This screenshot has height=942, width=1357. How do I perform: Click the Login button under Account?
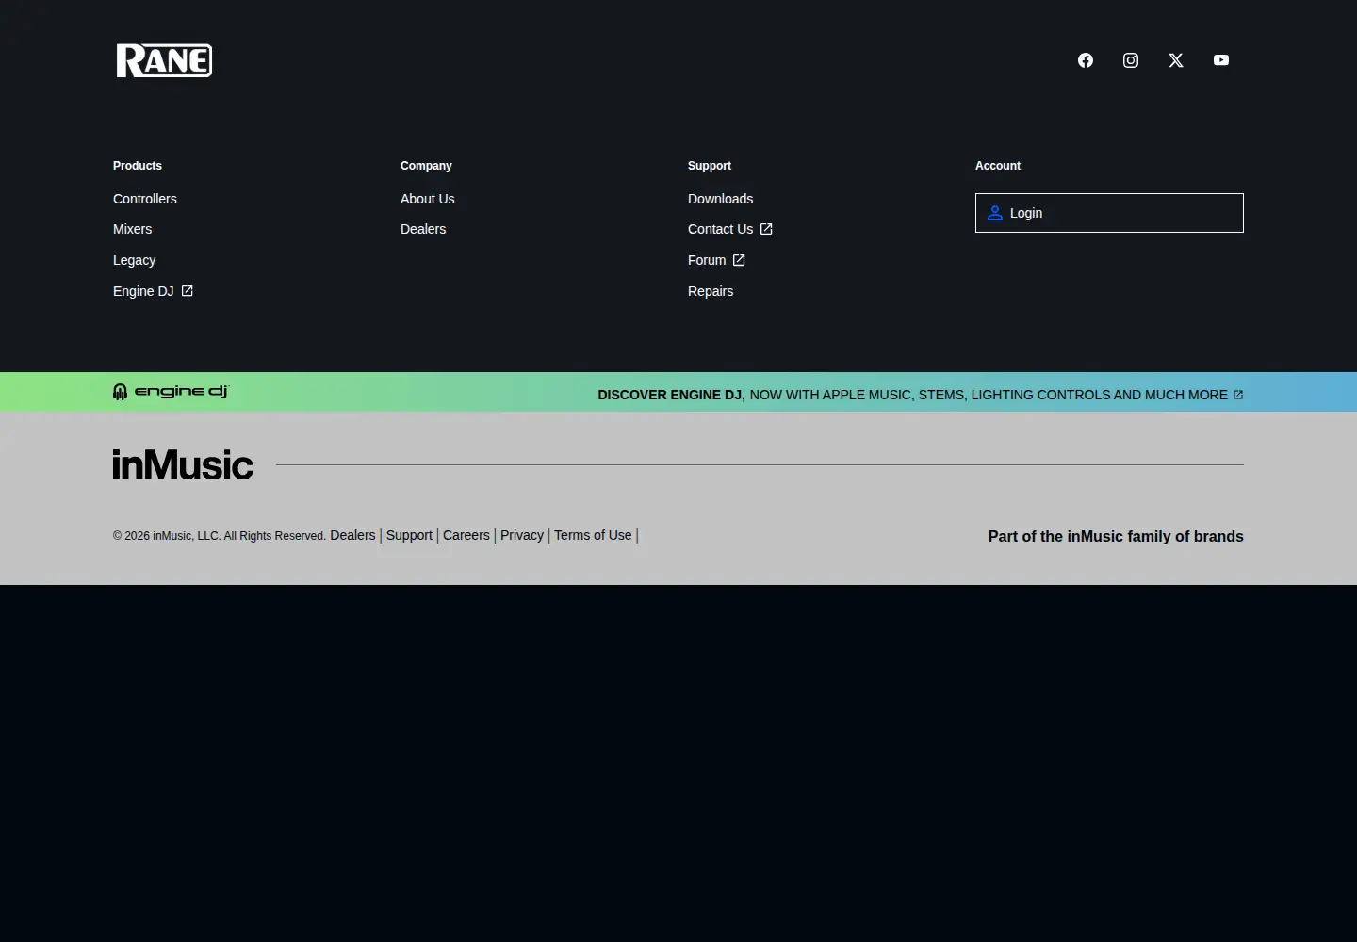click(x=1109, y=213)
